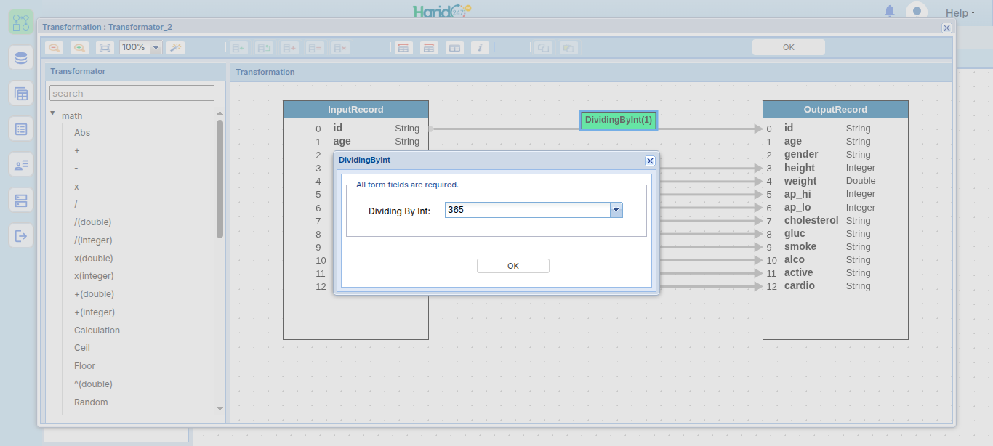Click the first red table layout icon

tap(403, 48)
